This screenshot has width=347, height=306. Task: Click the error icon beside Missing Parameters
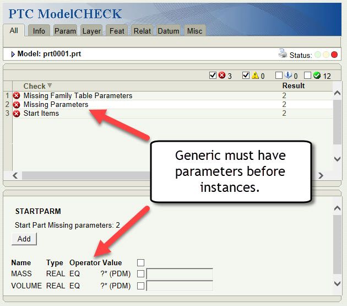[x=17, y=104]
